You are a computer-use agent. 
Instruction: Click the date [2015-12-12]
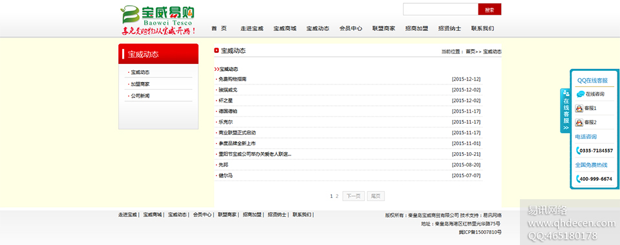tap(466, 79)
